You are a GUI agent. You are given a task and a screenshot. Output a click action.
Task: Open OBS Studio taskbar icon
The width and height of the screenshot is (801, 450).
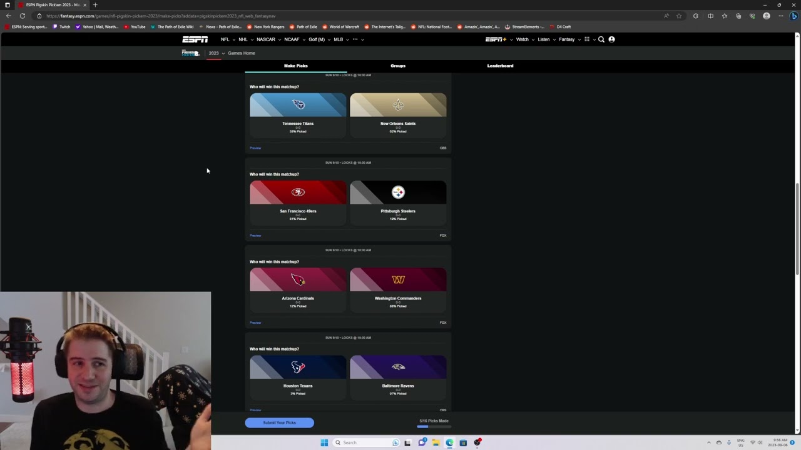(x=477, y=442)
